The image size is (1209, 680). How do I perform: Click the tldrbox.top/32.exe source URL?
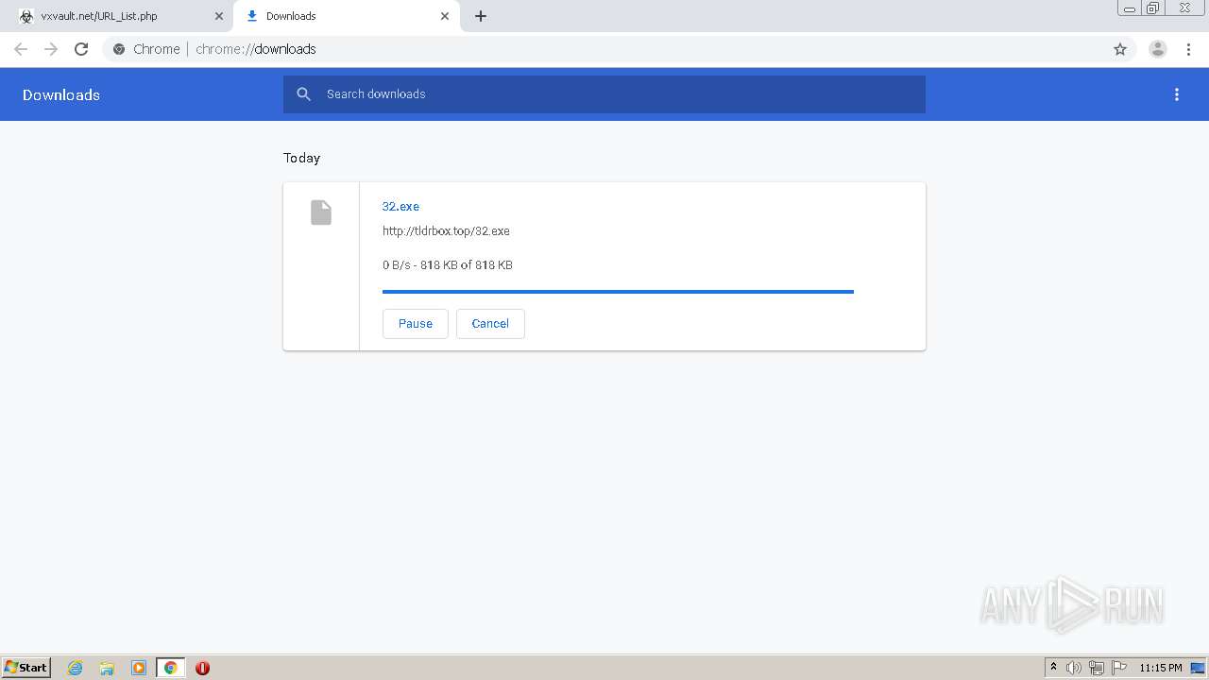coord(446,230)
